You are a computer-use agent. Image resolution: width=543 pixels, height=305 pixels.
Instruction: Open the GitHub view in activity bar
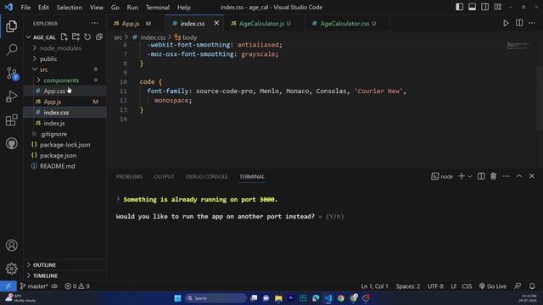point(11,143)
